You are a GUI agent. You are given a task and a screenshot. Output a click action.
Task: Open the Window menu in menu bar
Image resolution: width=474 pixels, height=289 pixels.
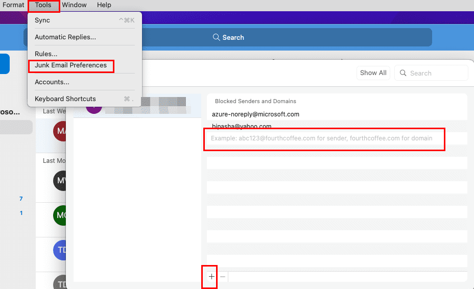tap(75, 5)
